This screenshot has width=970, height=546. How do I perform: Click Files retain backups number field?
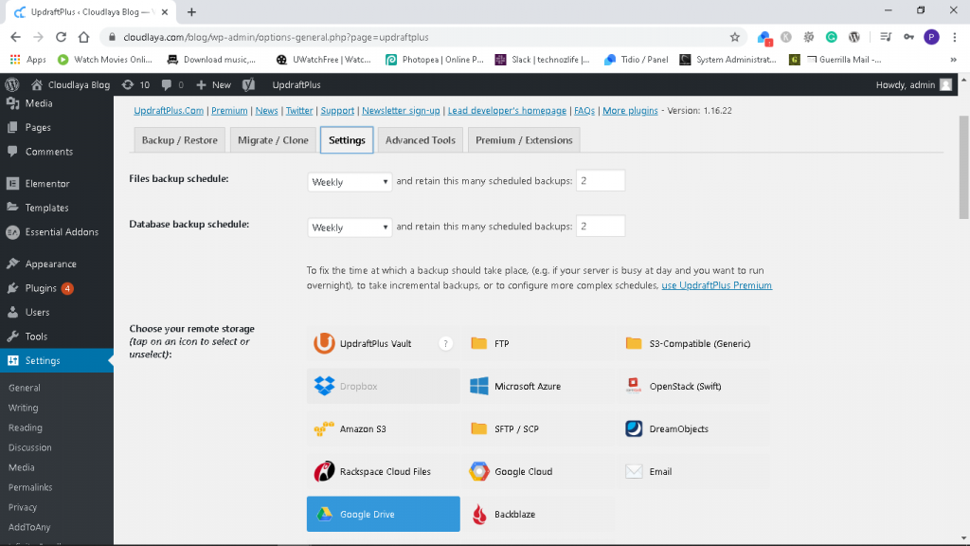pyautogui.click(x=600, y=181)
